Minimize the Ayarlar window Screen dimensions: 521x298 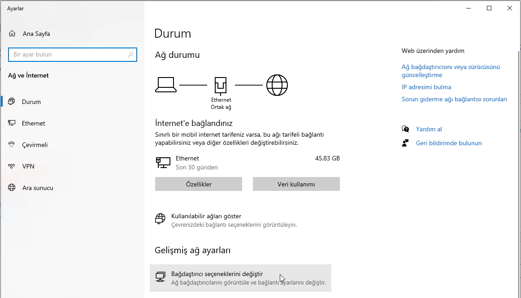tap(469, 9)
